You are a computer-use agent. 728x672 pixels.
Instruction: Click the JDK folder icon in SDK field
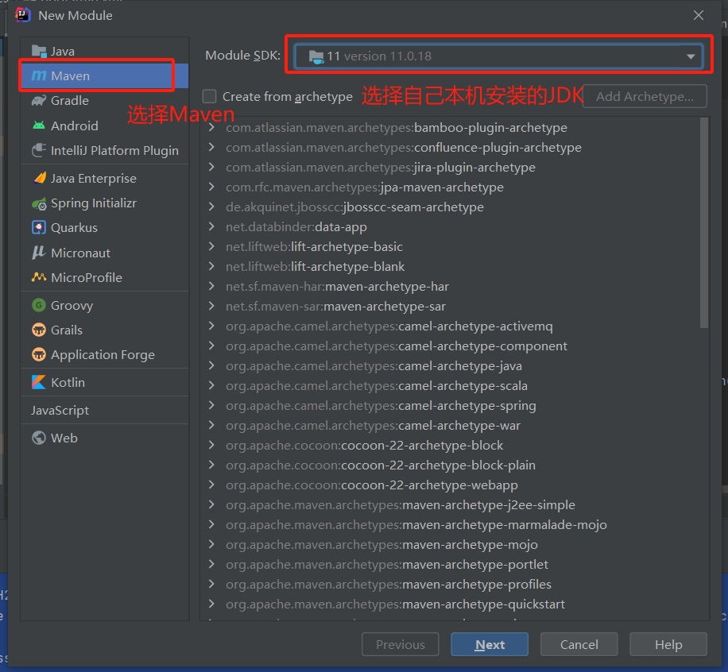coord(316,56)
